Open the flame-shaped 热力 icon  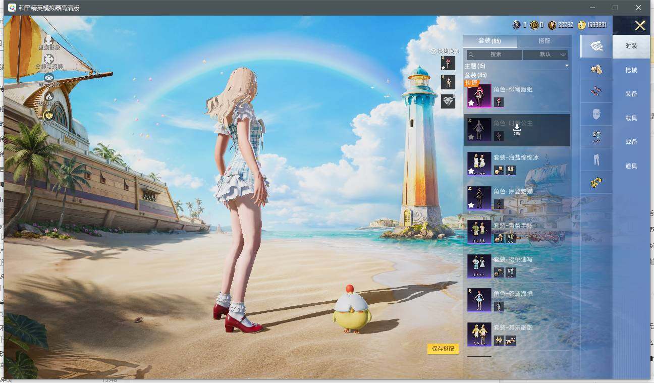point(49,96)
